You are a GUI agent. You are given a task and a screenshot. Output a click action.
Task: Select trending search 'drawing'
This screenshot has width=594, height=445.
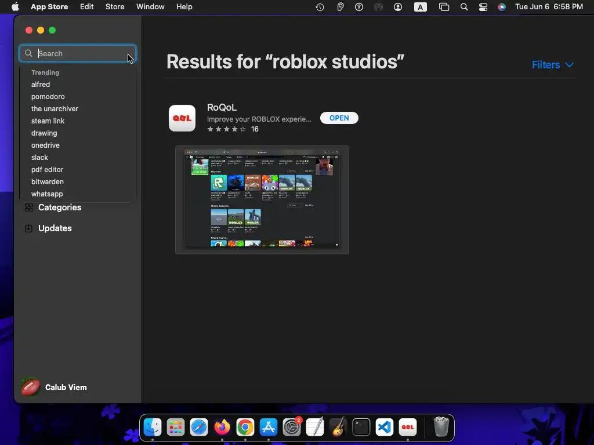(44, 133)
